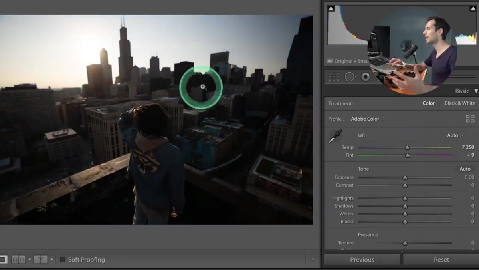Viewport: 479px width, 270px height.
Task: Click the Whites slider handle
Action: tap(405, 214)
